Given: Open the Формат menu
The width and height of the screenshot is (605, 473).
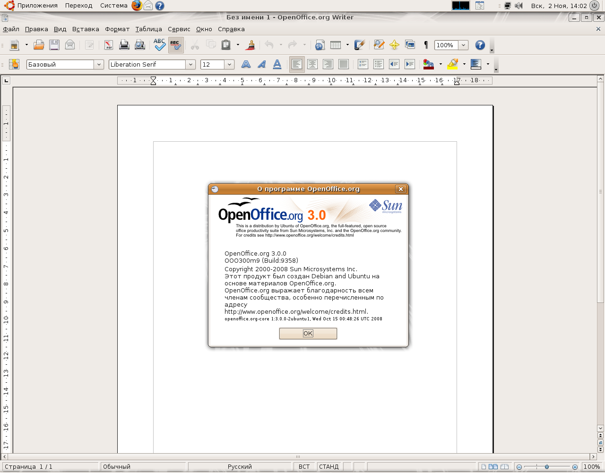Looking at the screenshot, I should pos(117,29).
